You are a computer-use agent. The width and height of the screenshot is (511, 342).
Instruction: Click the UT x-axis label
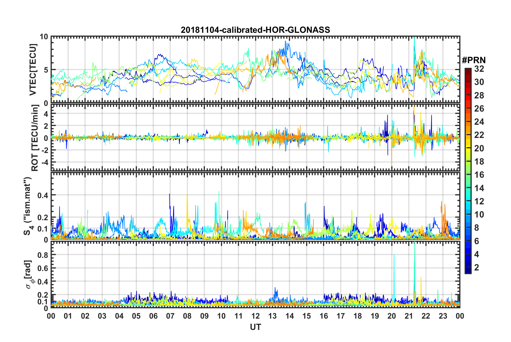pyautogui.click(x=255, y=327)
